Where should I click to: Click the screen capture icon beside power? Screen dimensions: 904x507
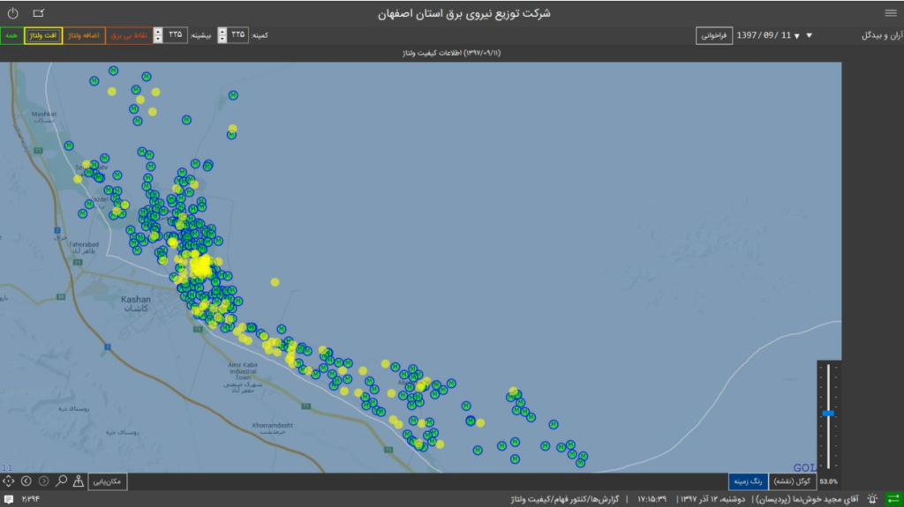(x=38, y=13)
